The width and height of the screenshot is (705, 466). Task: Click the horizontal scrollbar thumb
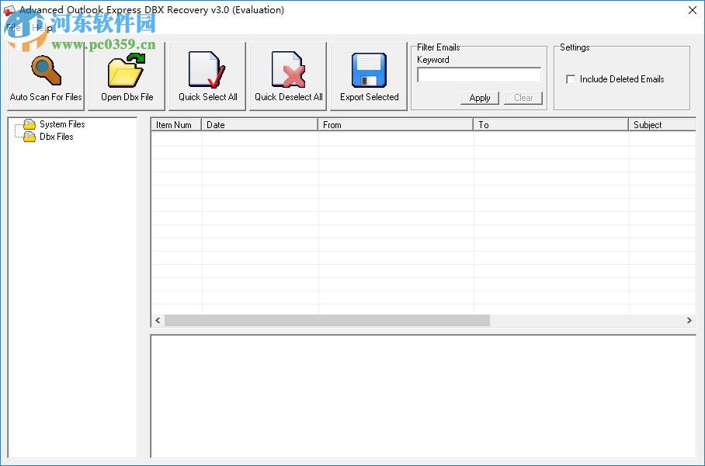pos(326,320)
